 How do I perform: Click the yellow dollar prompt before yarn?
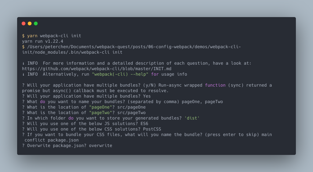[23, 36]
